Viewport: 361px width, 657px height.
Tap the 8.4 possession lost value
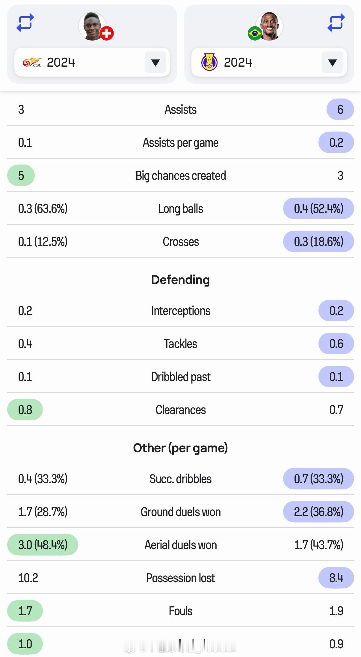coord(336,578)
